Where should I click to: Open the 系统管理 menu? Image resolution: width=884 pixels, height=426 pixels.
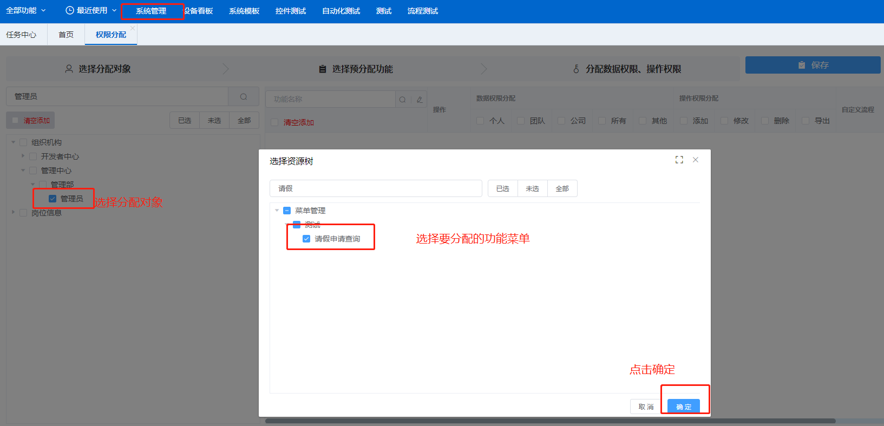(151, 11)
